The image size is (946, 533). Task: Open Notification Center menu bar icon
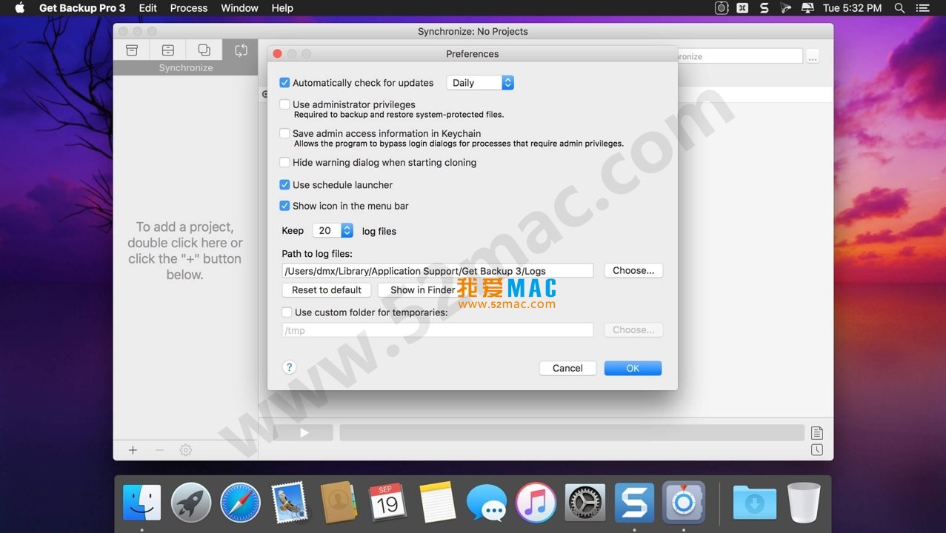point(922,8)
